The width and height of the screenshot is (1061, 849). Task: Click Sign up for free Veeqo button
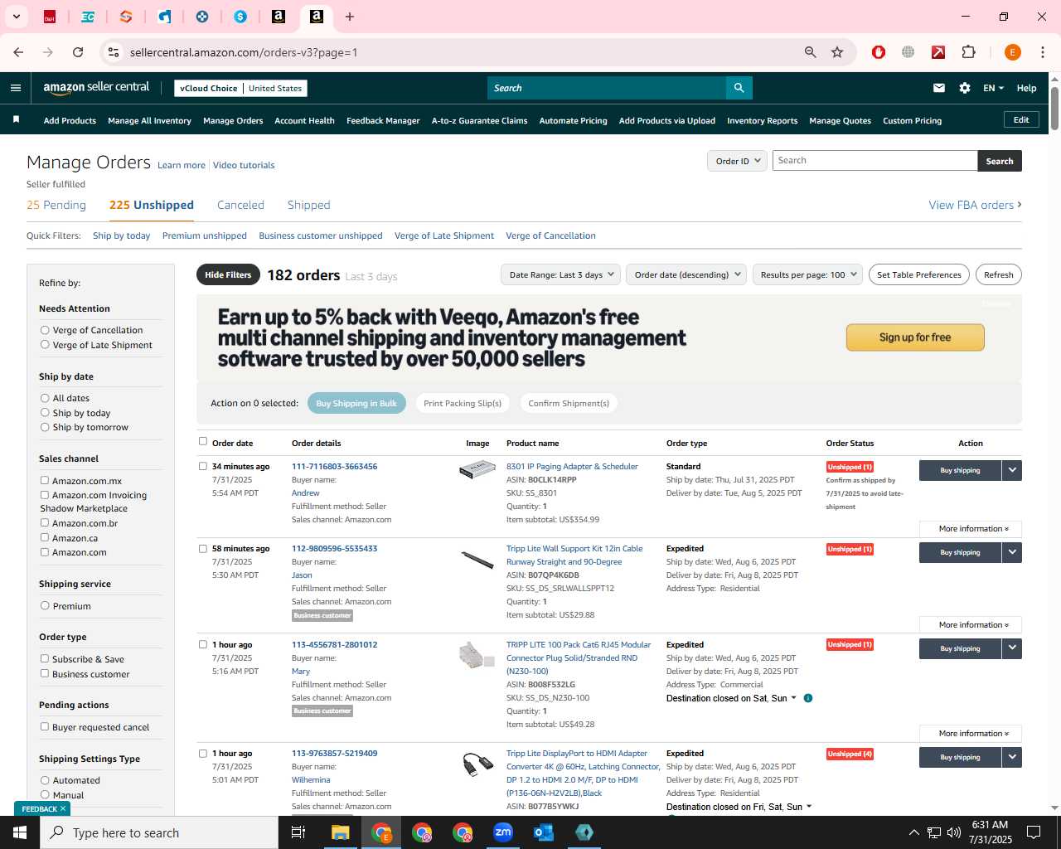pyautogui.click(x=915, y=337)
